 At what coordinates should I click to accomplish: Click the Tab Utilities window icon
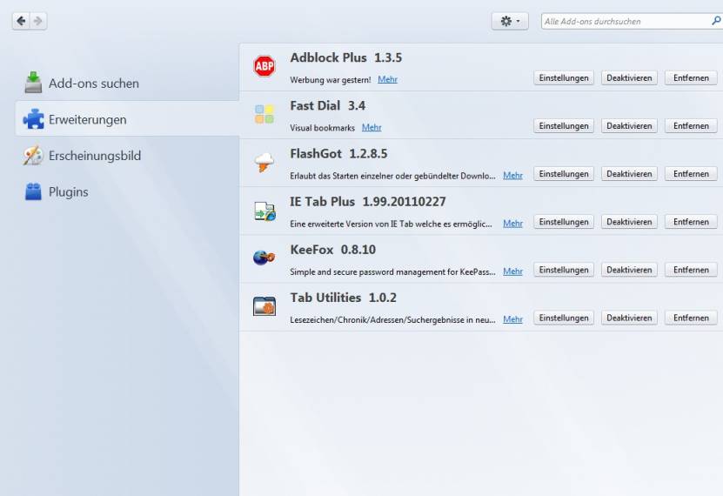point(264,306)
